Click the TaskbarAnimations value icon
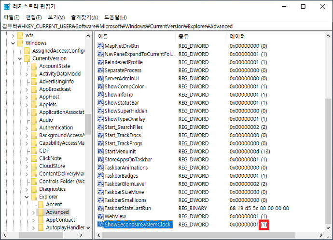The height and width of the screenshot is (240, 333). pos(100,167)
